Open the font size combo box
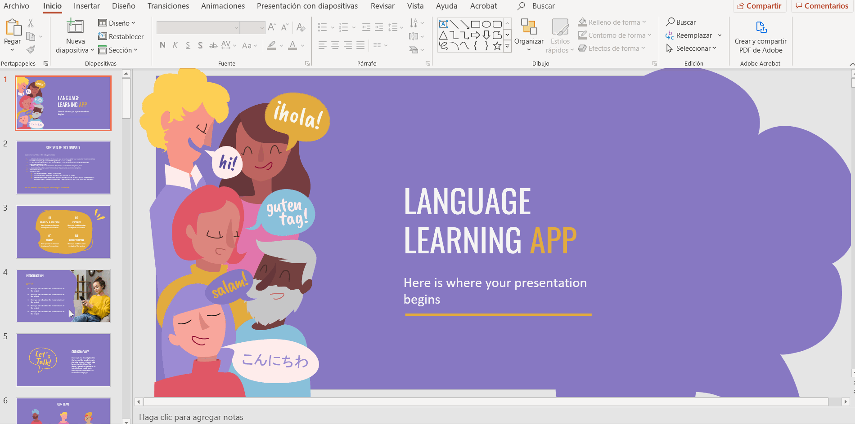This screenshot has width=855, height=424. pos(252,27)
